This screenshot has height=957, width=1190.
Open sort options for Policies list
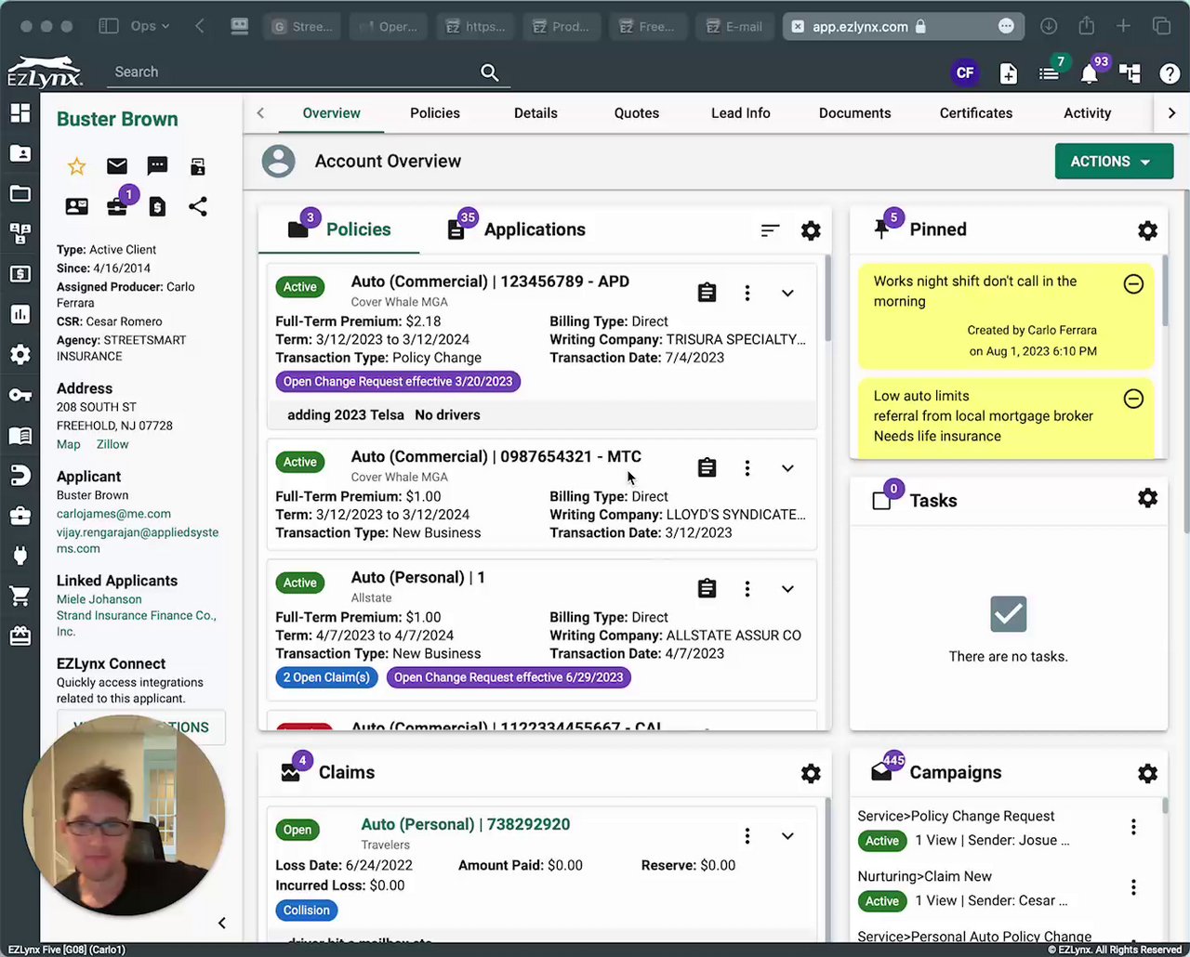pos(770,230)
